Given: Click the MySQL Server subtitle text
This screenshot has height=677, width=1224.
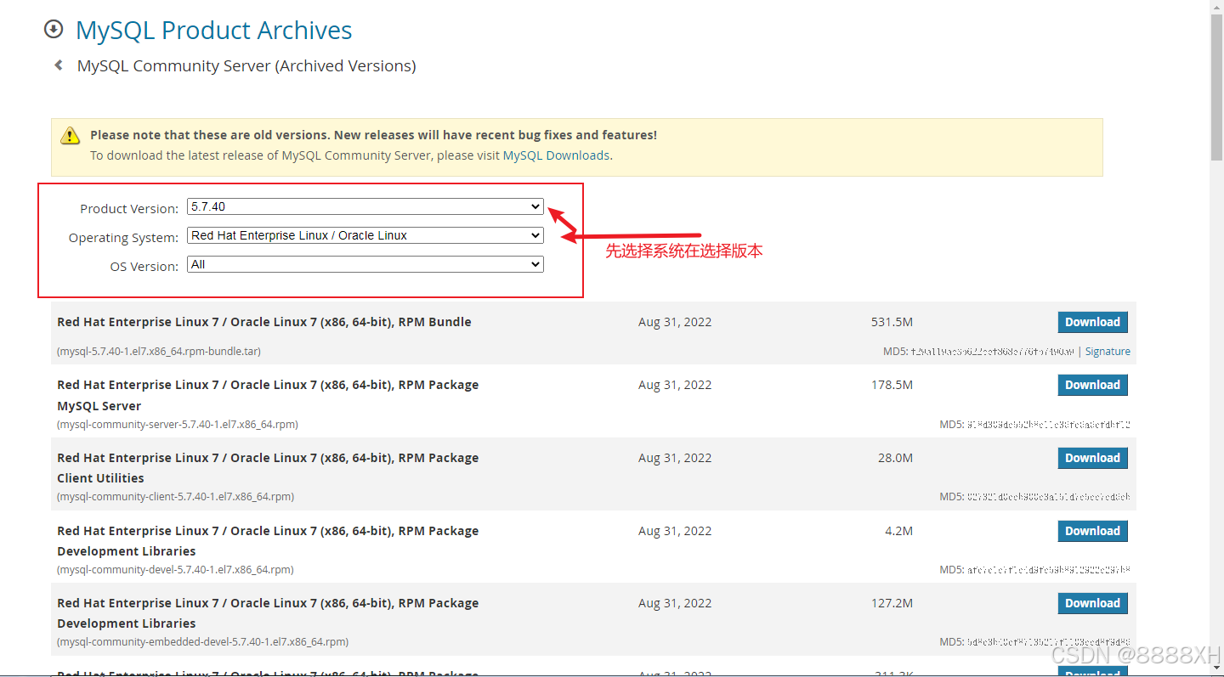Looking at the screenshot, I should click(99, 406).
